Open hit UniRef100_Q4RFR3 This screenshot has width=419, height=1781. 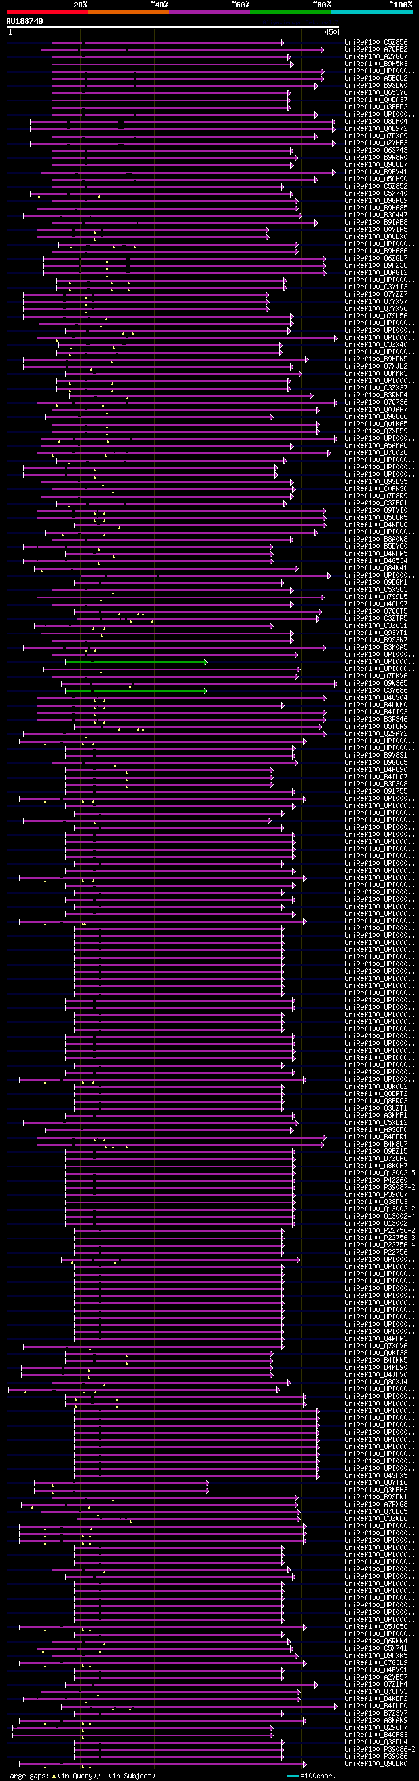[x=376, y=1338]
